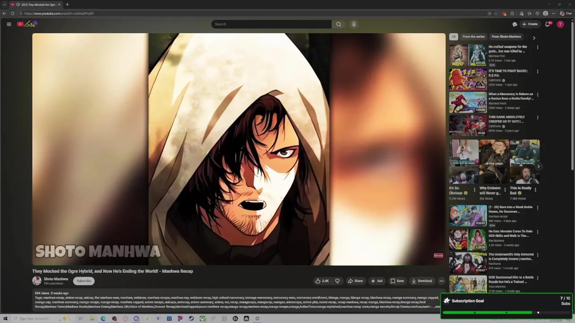Screen dimensions: 575x323
Task: Open the video's more actions ellipsis
Action: [442, 281]
